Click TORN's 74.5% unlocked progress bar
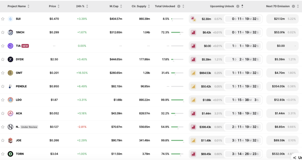The width and height of the screenshot is (302, 160). 177,154
